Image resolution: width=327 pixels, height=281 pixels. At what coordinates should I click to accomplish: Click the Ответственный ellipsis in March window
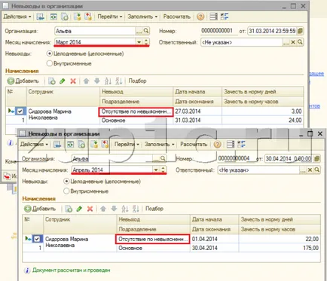286,42
